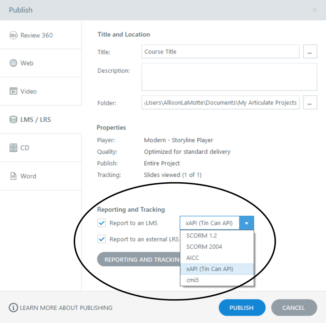
Task: Select cmi5 reporting standard
Action: pos(193,280)
